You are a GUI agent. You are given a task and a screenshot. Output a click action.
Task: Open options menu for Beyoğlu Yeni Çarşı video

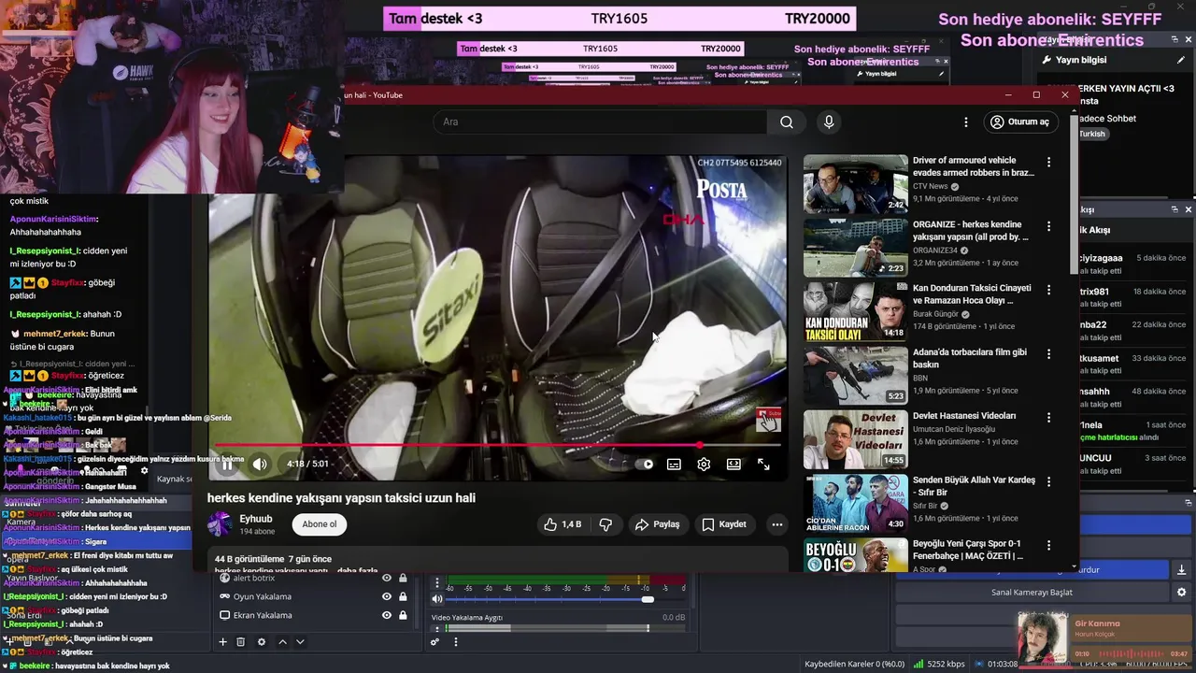(x=1048, y=545)
